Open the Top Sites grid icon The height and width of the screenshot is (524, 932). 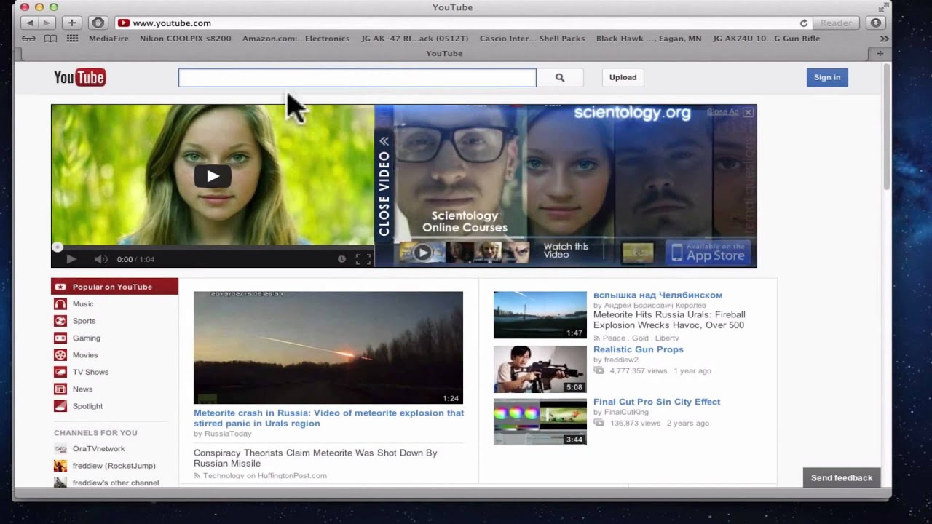[x=72, y=39]
